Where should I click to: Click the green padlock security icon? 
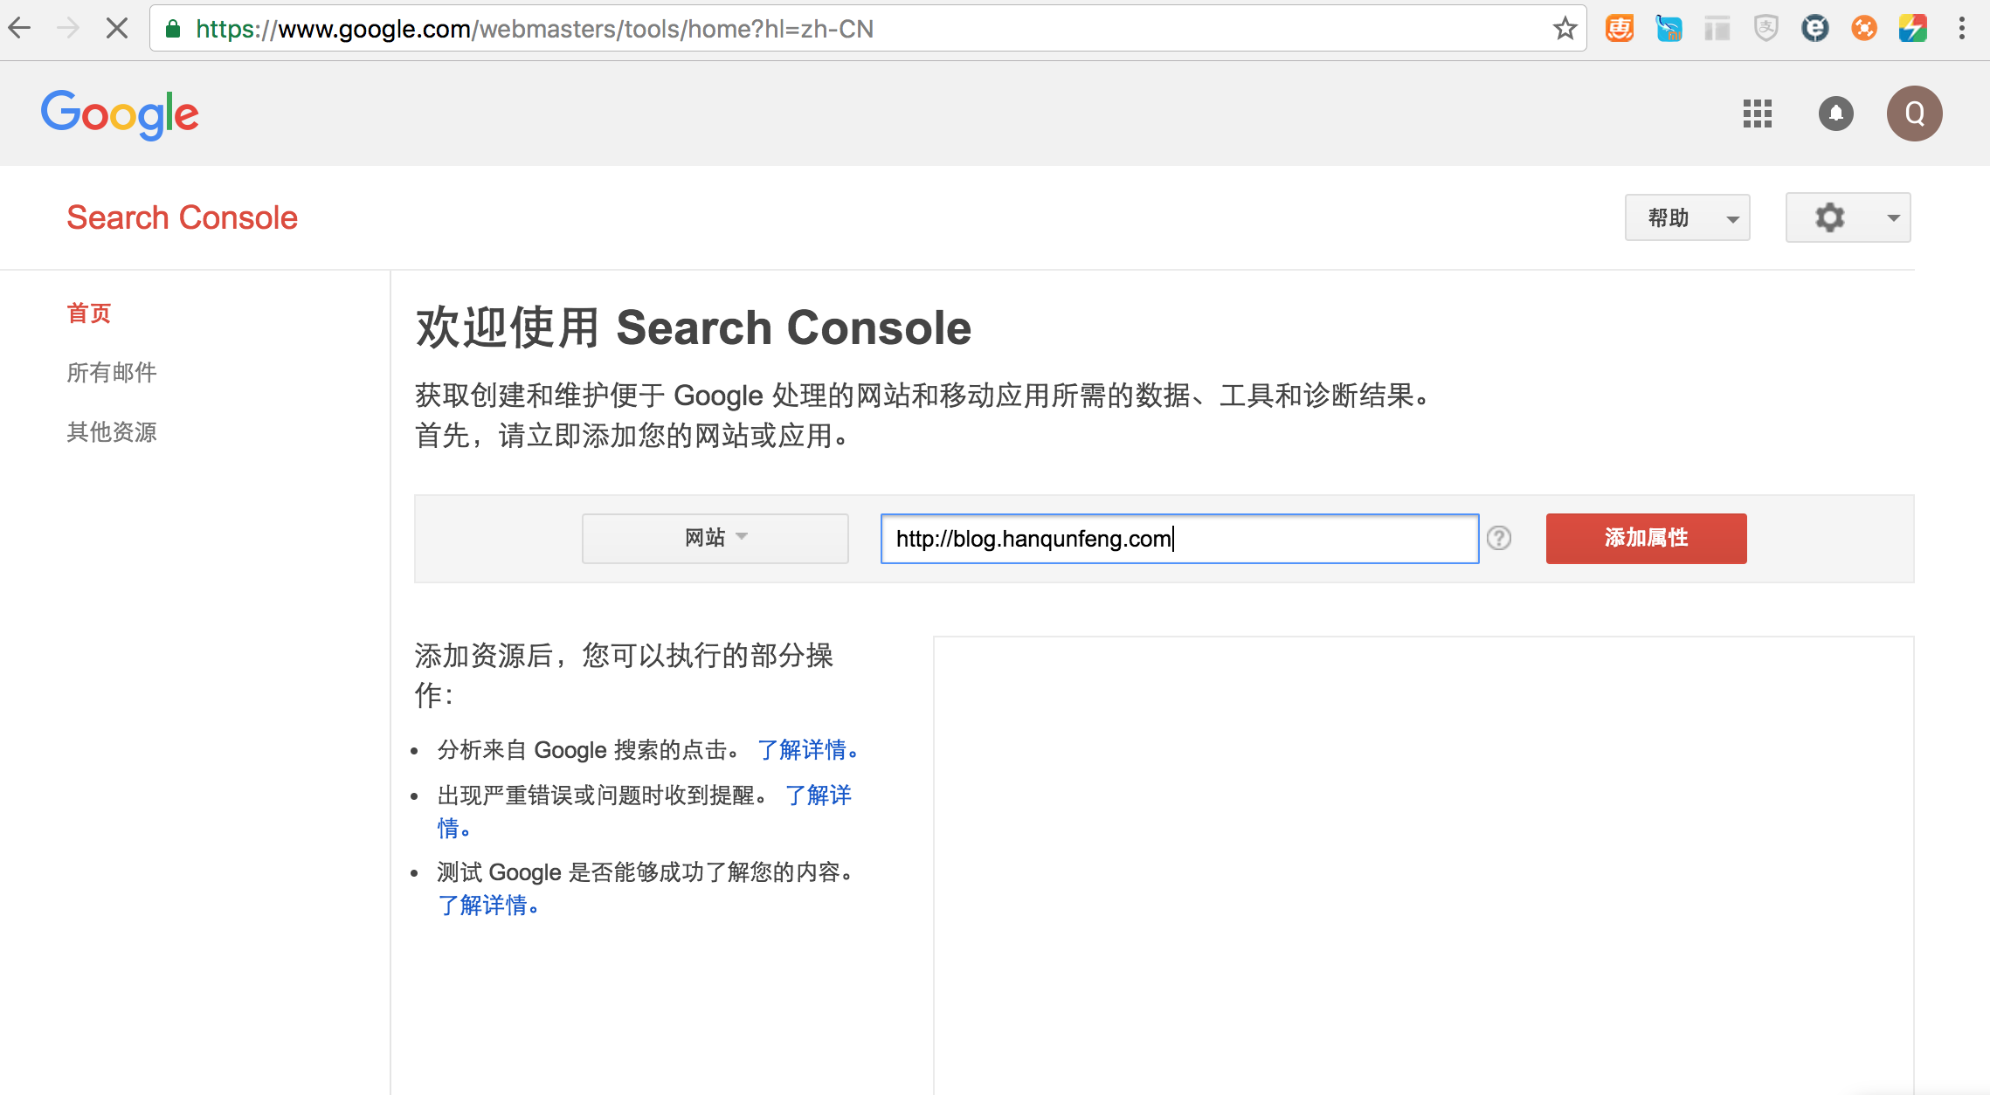[x=173, y=29]
